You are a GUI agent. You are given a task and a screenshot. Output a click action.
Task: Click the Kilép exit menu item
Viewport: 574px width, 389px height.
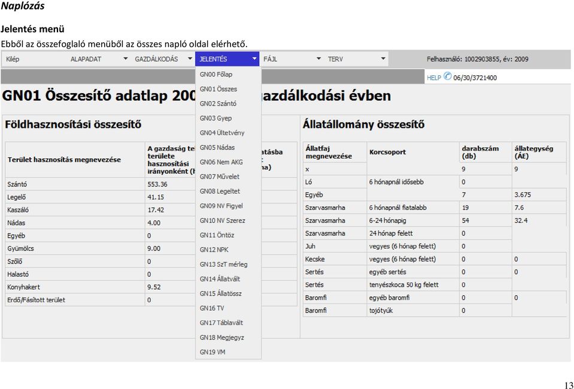pos(13,59)
